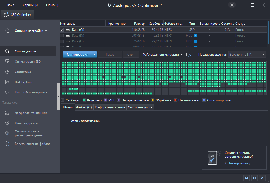The width and height of the screenshot is (270, 183).
Task: Click the Стоп button
Action: tap(131, 54)
